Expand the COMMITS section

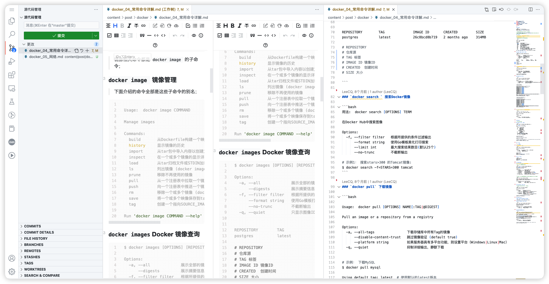click(32, 226)
